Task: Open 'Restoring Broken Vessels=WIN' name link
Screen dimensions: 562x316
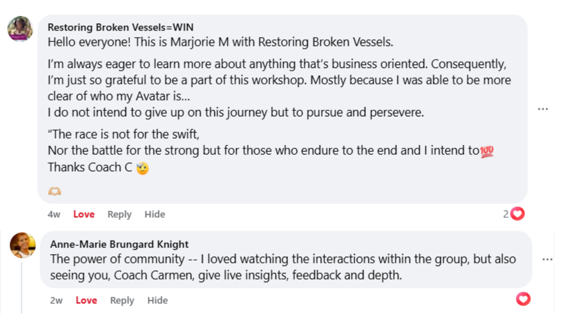Action: pyautogui.click(x=120, y=27)
